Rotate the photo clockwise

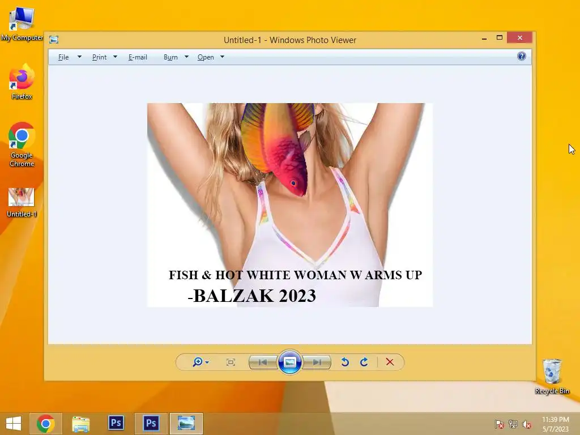point(364,362)
